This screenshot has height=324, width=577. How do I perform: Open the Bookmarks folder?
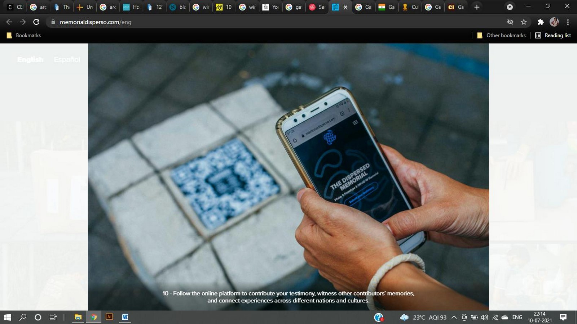[24, 35]
